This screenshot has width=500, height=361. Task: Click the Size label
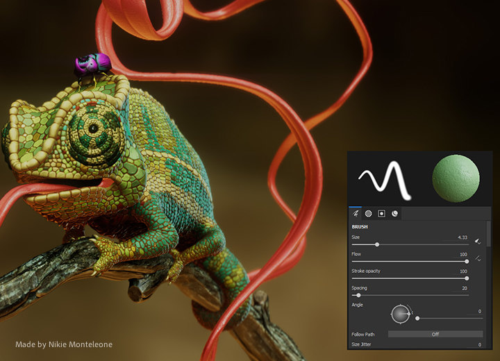pos(356,237)
